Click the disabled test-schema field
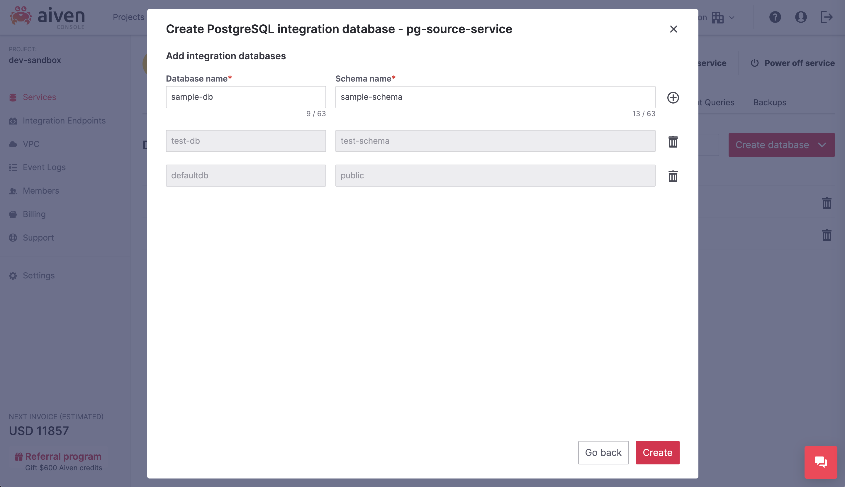This screenshot has height=487, width=845. pyautogui.click(x=495, y=141)
